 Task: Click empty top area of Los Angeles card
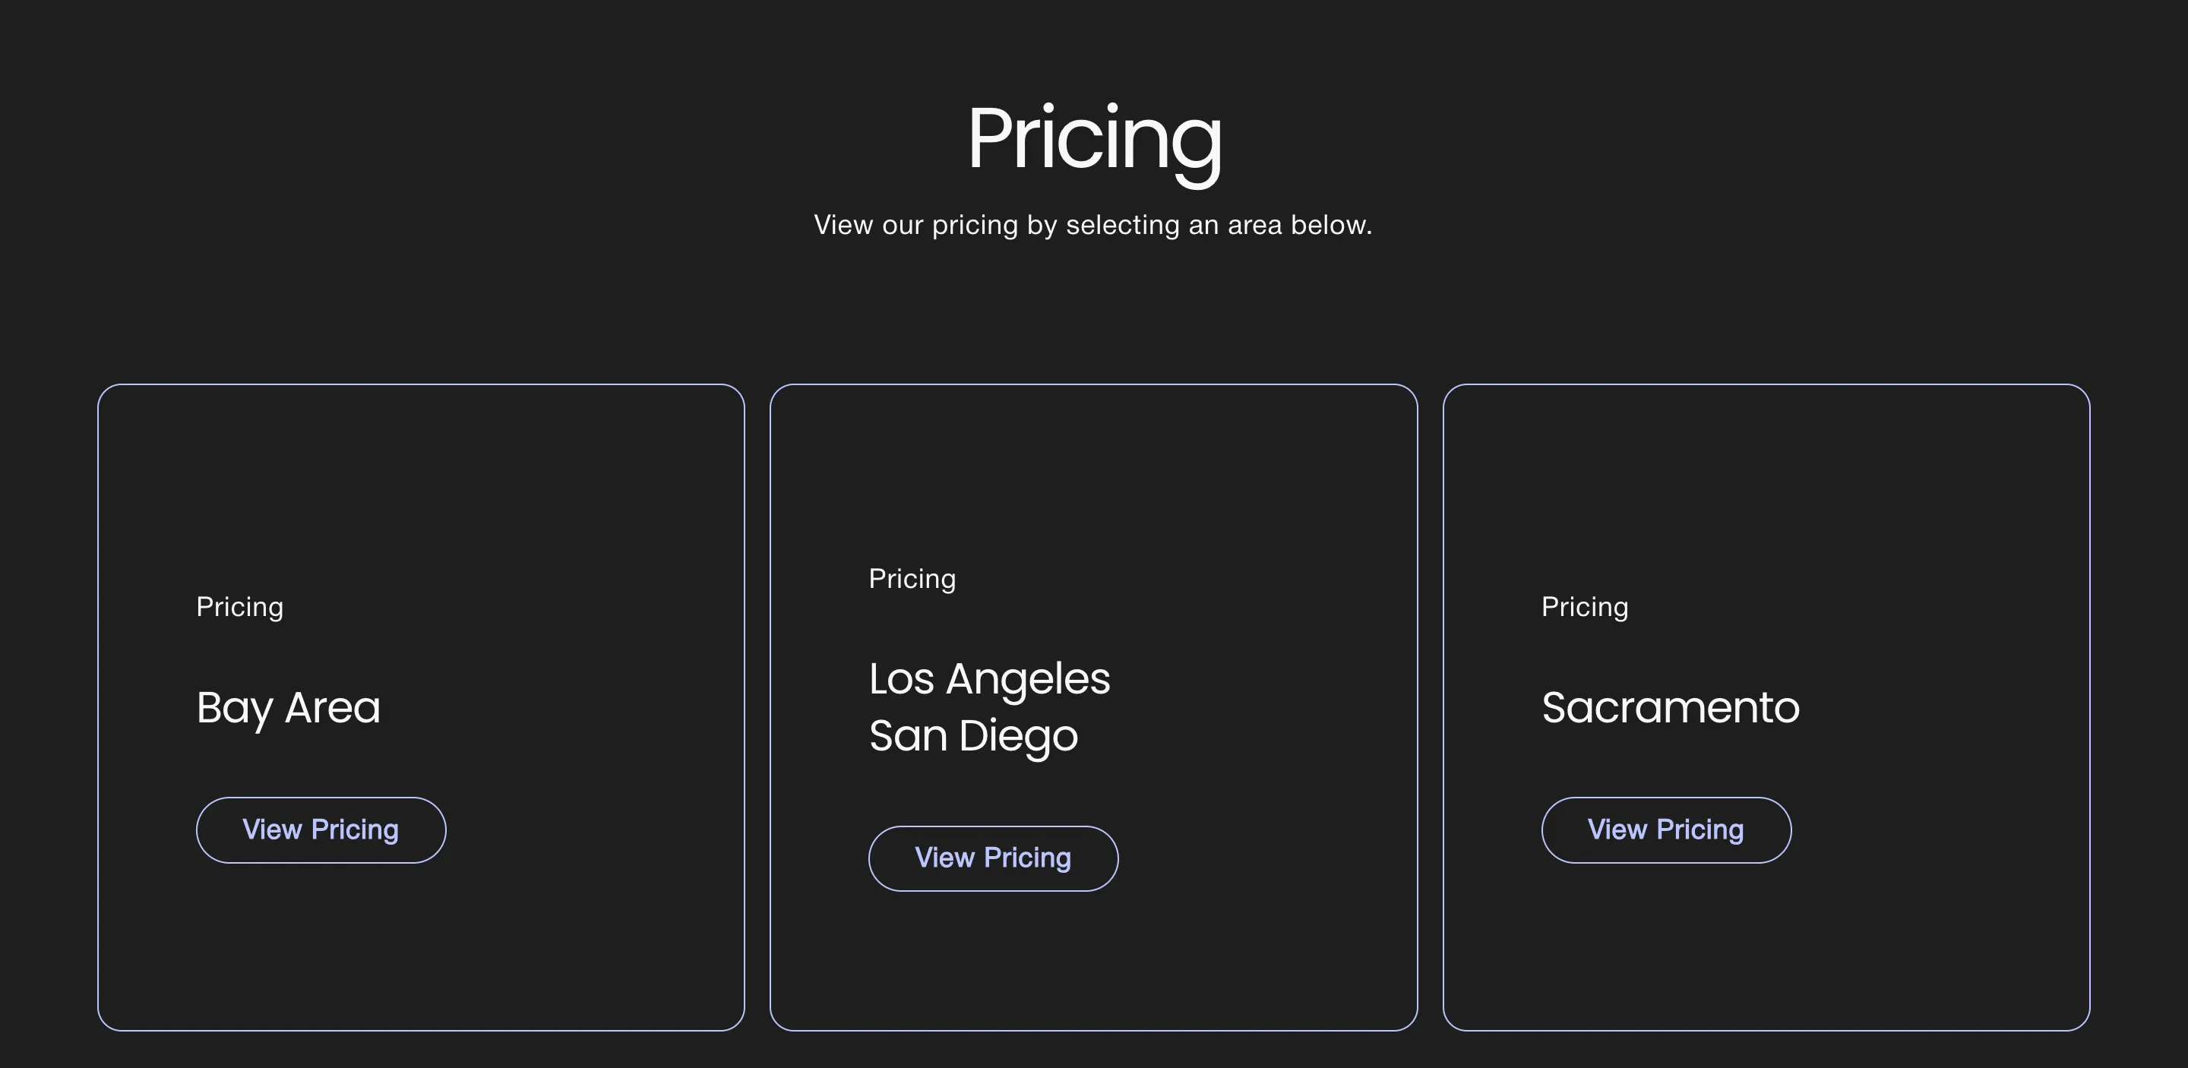1093,467
